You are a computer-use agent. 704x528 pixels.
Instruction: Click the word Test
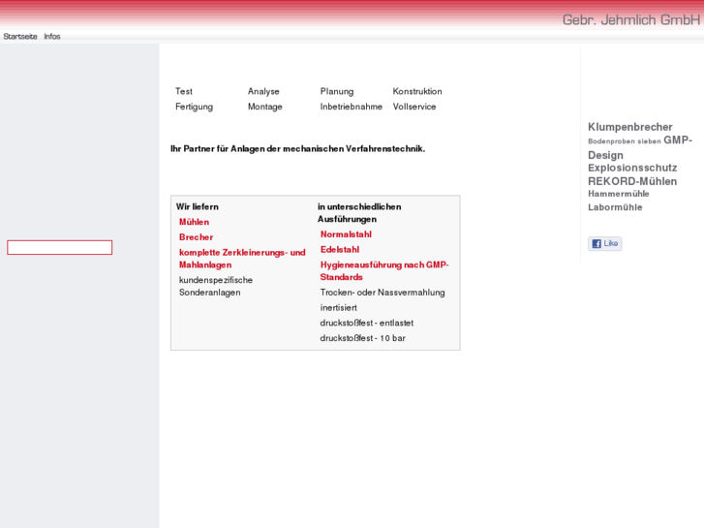point(184,92)
